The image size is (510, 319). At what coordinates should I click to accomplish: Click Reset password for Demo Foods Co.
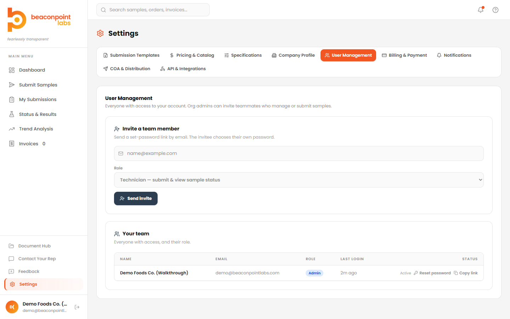[432, 273]
